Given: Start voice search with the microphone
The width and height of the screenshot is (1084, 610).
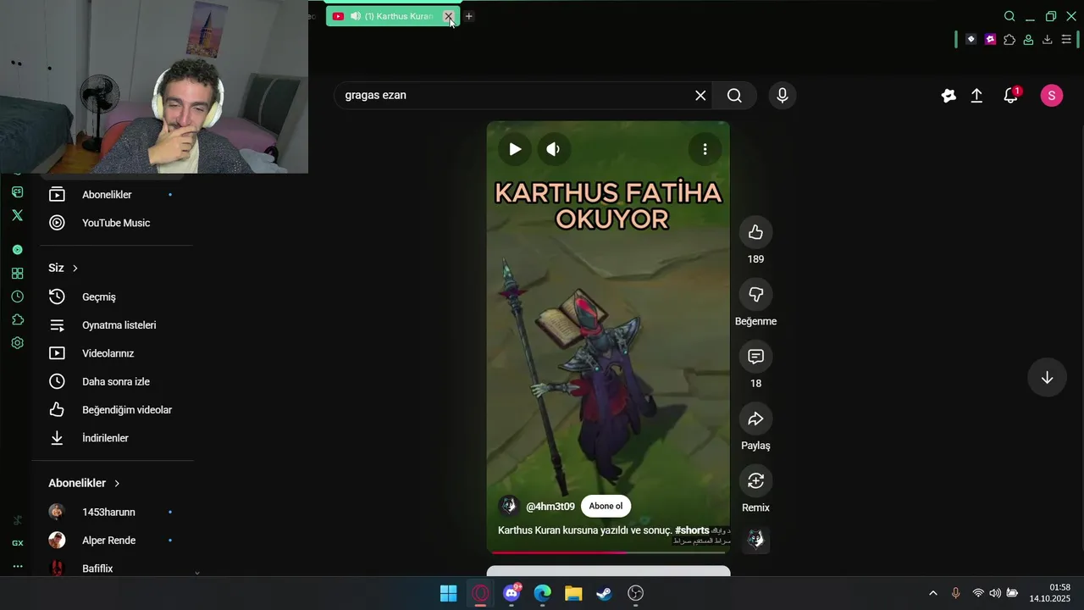Looking at the screenshot, I should [x=782, y=96].
